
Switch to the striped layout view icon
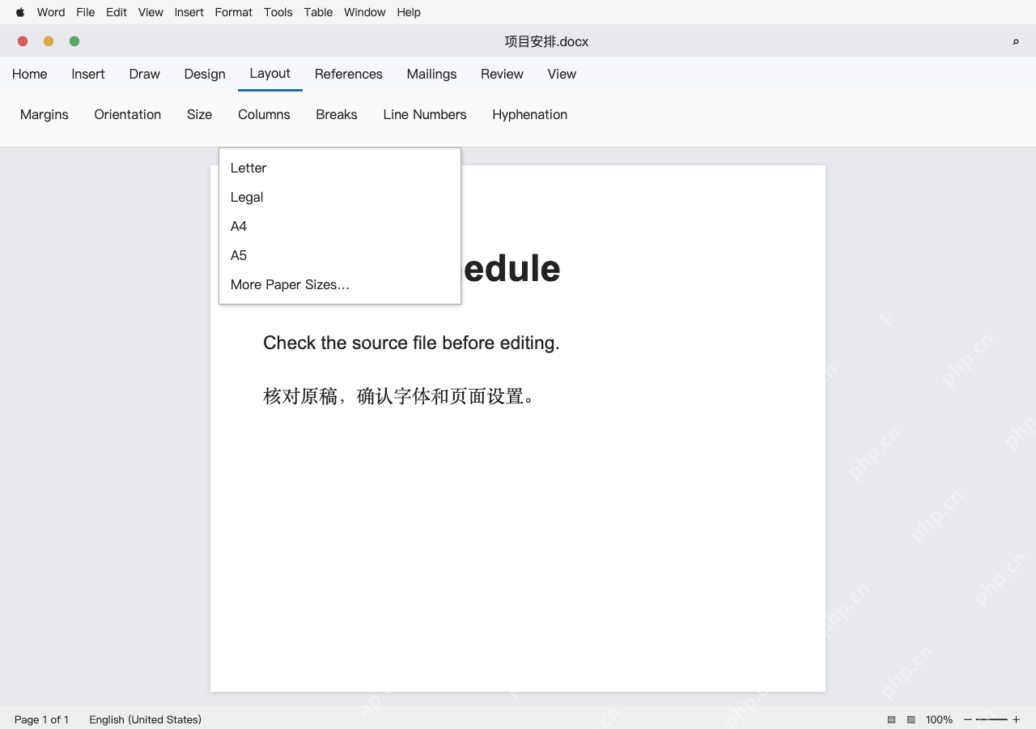891,719
